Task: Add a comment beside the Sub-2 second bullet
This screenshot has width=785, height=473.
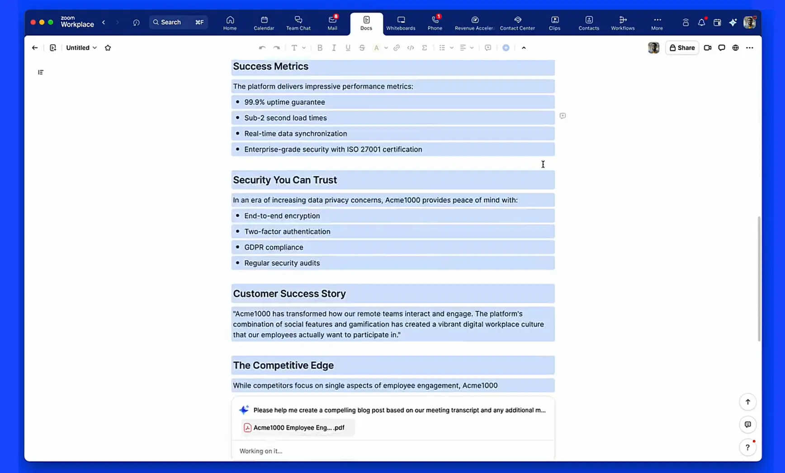Action: (x=563, y=116)
